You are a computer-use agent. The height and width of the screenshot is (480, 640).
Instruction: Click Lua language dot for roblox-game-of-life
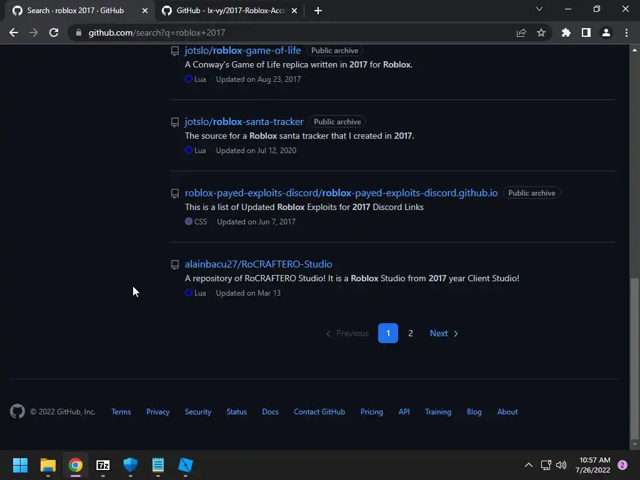(189, 79)
